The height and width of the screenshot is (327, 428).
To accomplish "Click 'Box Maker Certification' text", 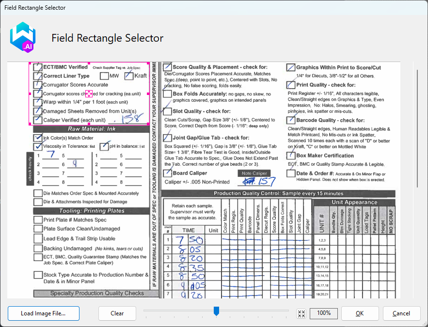I will click(325, 156).
